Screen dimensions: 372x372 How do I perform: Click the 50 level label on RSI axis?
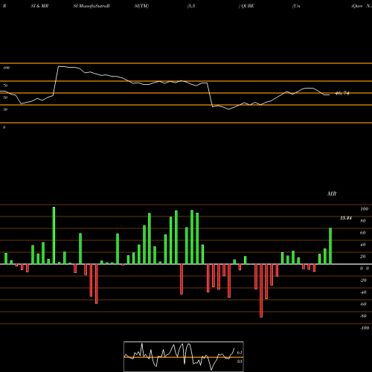point(5,97)
